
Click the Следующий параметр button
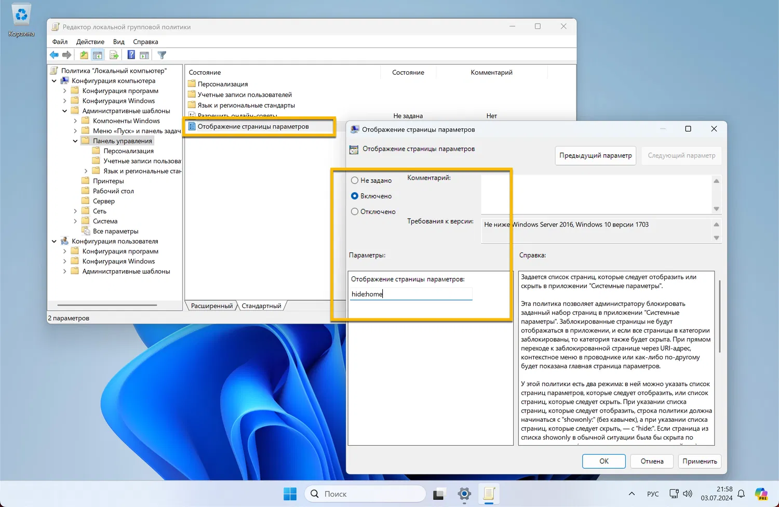point(681,155)
